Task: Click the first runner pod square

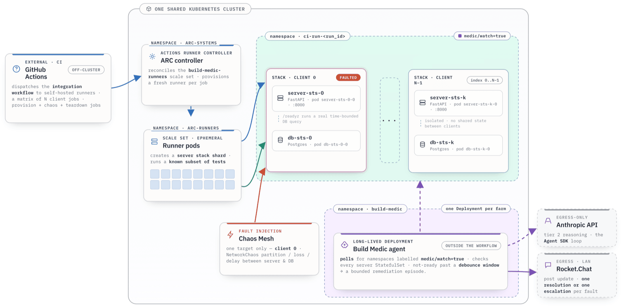Action: coord(155,174)
